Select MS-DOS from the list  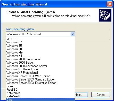40,39
